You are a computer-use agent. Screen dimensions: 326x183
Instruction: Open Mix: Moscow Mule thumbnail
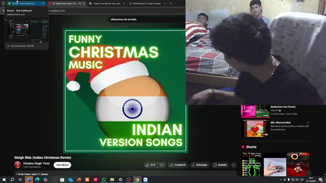pos(255,129)
